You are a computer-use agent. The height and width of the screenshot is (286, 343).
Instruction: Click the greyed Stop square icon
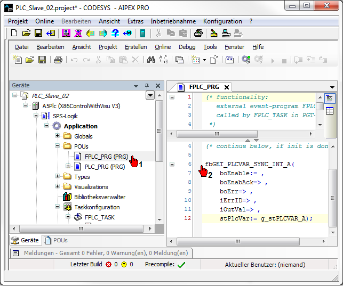(284, 61)
